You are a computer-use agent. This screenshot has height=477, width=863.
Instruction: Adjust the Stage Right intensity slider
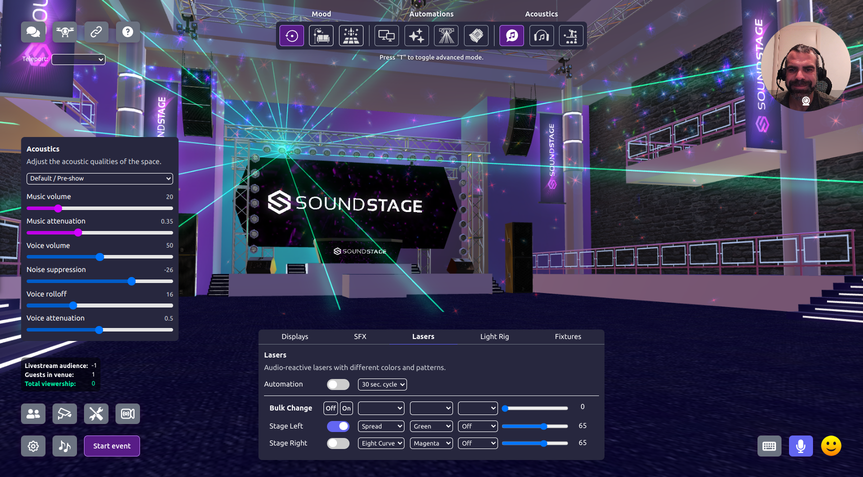click(x=535, y=443)
